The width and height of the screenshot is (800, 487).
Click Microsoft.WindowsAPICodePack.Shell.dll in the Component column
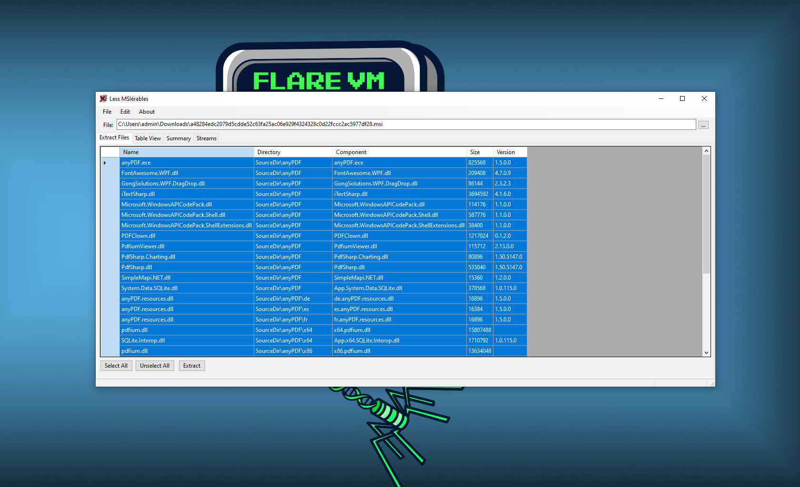click(x=399, y=215)
